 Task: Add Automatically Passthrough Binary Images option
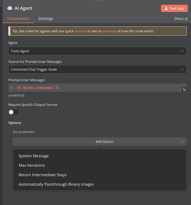[x=56, y=184]
